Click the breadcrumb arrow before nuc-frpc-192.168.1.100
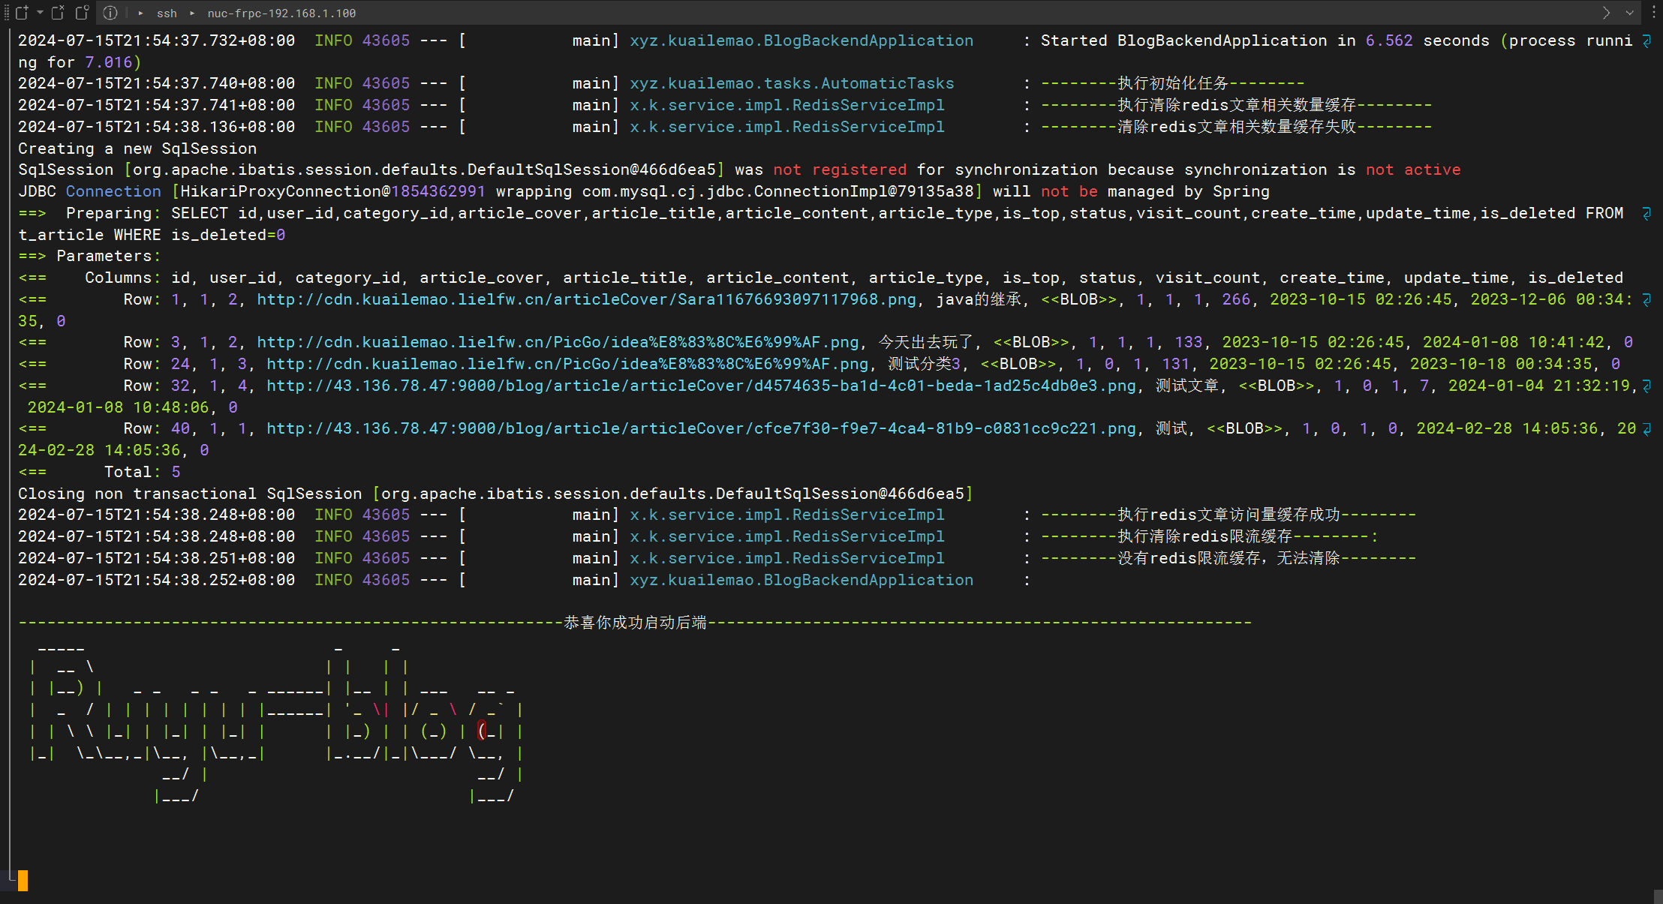The image size is (1663, 904). pos(192,13)
